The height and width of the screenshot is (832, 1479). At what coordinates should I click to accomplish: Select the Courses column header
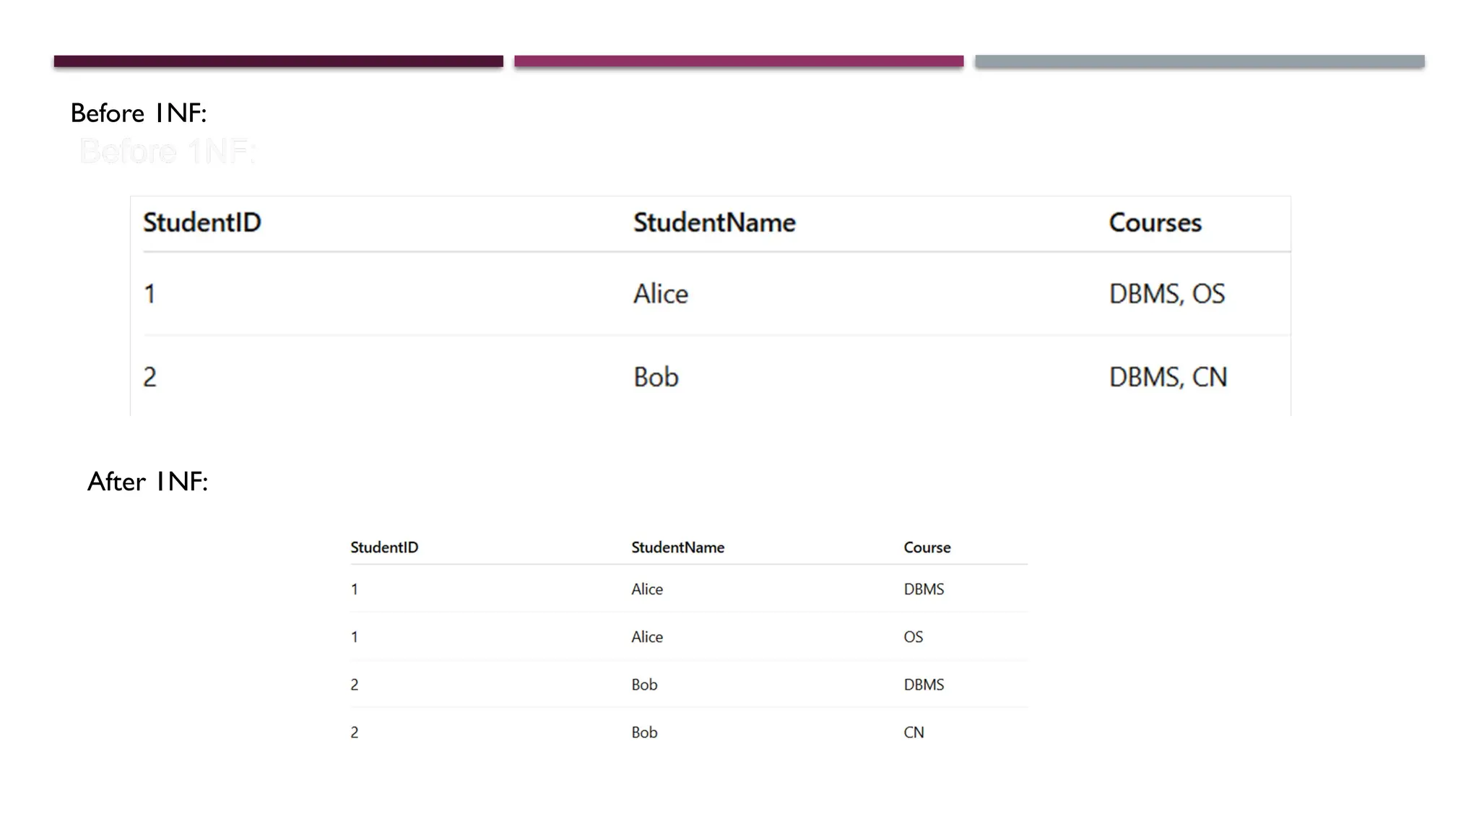(x=1155, y=222)
